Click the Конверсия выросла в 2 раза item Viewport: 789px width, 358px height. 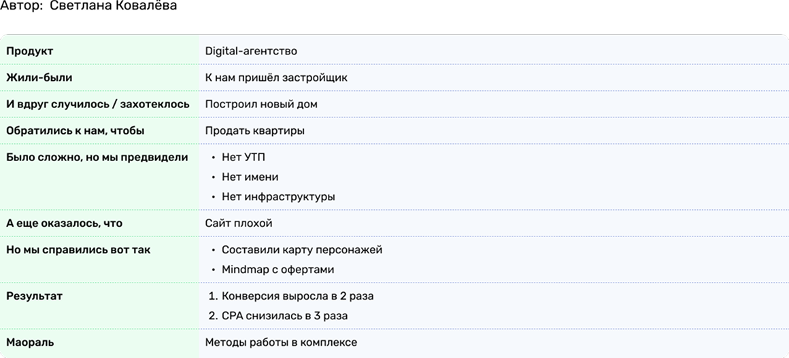[297, 296]
